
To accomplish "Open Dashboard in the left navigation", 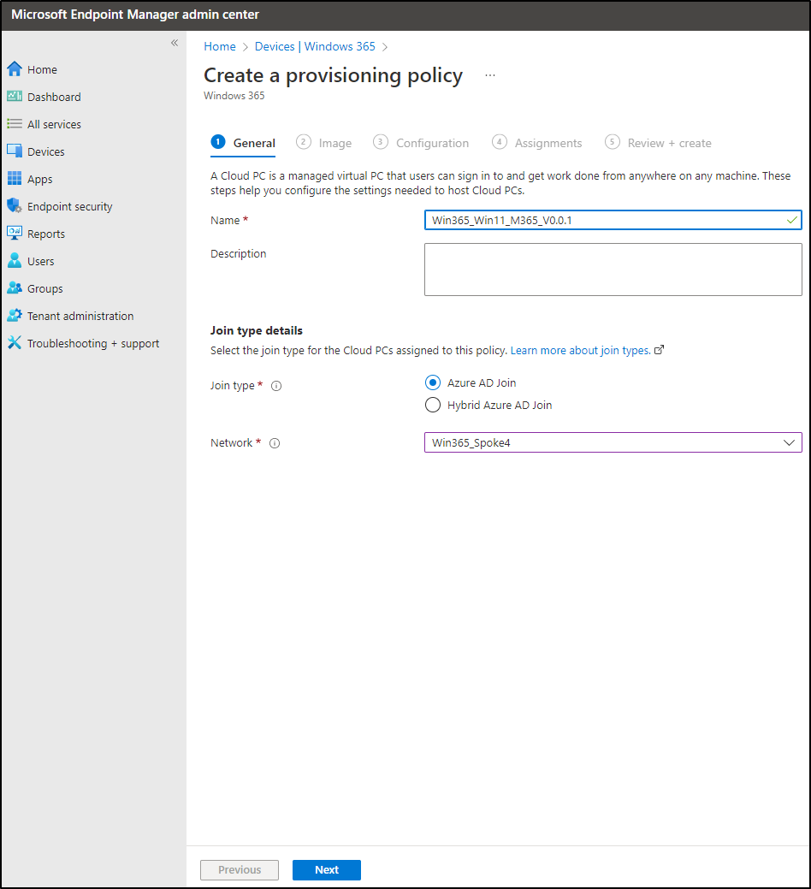I will [x=55, y=97].
